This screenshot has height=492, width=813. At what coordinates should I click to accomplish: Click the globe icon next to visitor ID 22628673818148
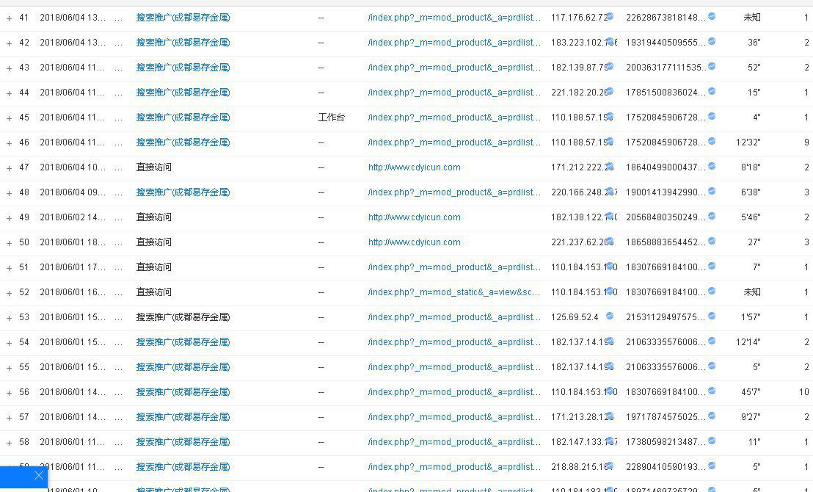coord(710,16)
